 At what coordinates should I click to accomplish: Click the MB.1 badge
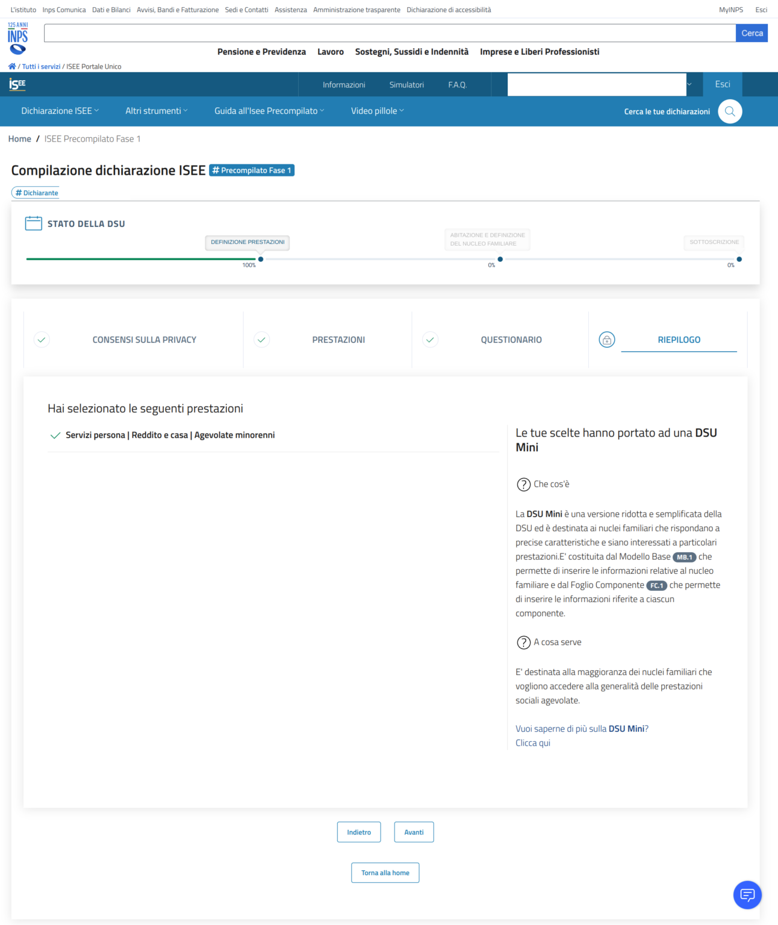pos(685,557)
